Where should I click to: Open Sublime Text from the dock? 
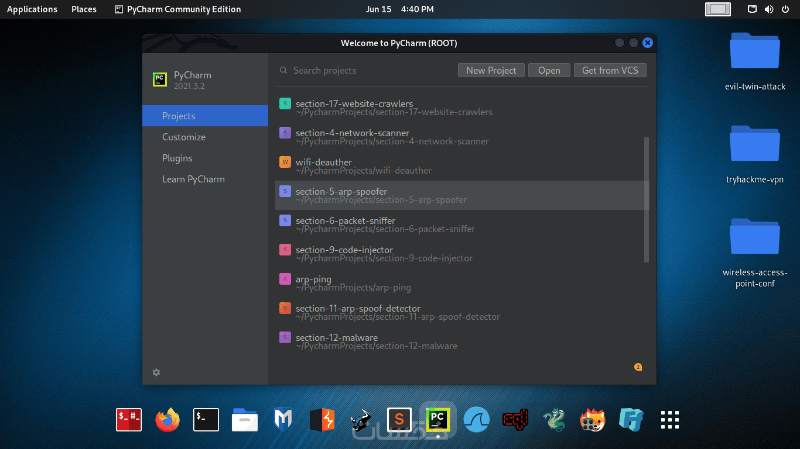click(x=399, y=419)
